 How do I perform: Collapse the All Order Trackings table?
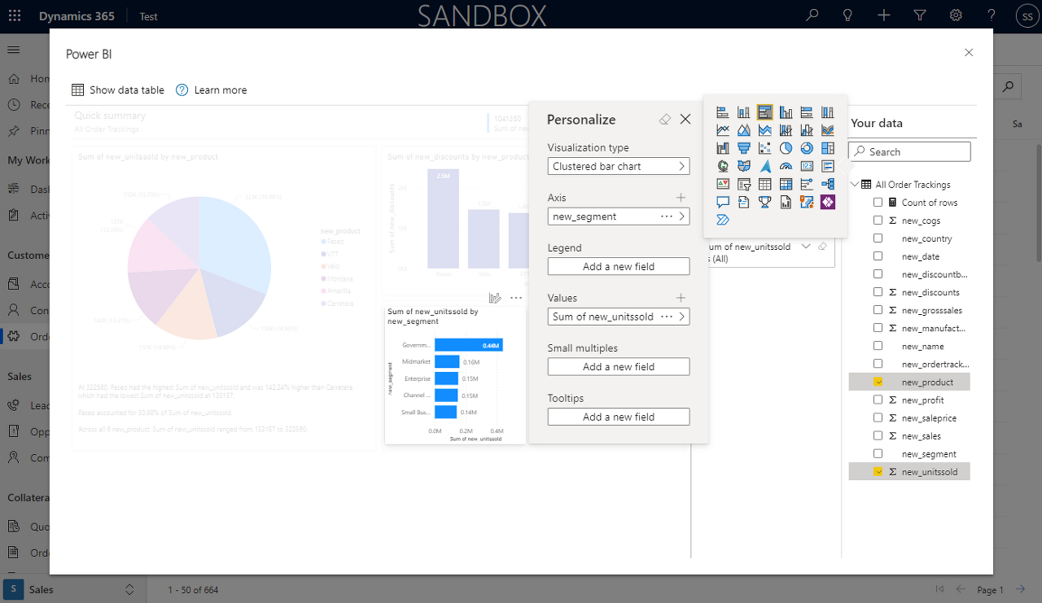point(854,185)
